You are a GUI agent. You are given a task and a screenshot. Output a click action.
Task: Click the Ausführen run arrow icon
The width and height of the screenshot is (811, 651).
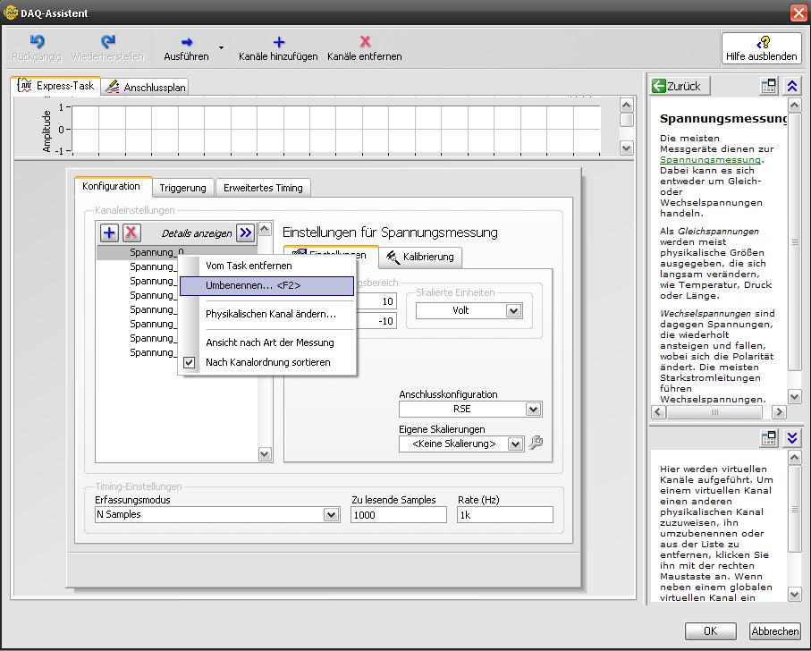coord(186,42)
